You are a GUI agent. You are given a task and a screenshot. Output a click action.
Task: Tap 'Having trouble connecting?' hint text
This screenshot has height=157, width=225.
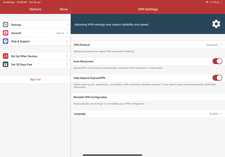[x=109, y=104]
